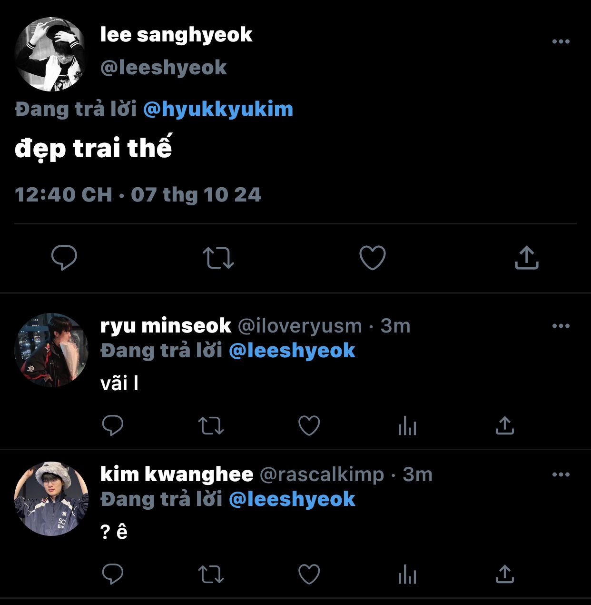Like the main tweet "đẹp trai thế"
The width and height of the screenshot is (591, 605).
372,258
